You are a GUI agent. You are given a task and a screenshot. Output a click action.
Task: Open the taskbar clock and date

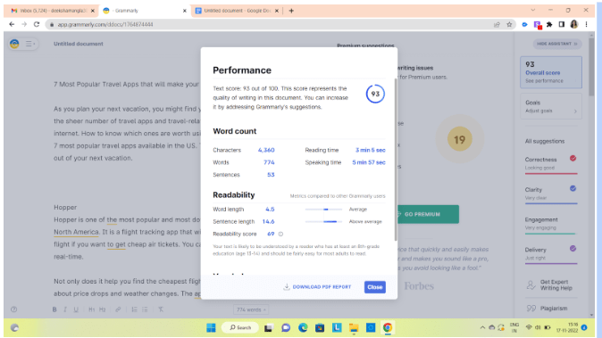click(567, 327)
